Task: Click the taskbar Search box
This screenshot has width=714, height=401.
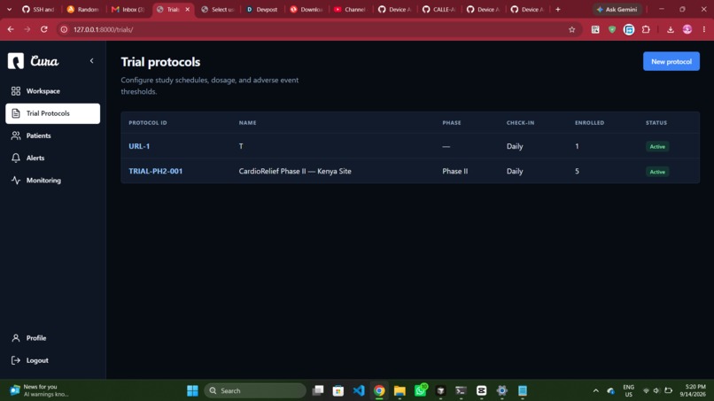Action: click(255, 390)
